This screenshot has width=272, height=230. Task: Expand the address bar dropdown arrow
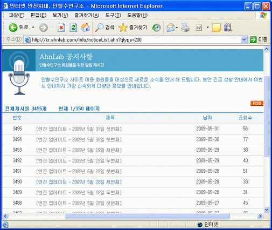243,39
